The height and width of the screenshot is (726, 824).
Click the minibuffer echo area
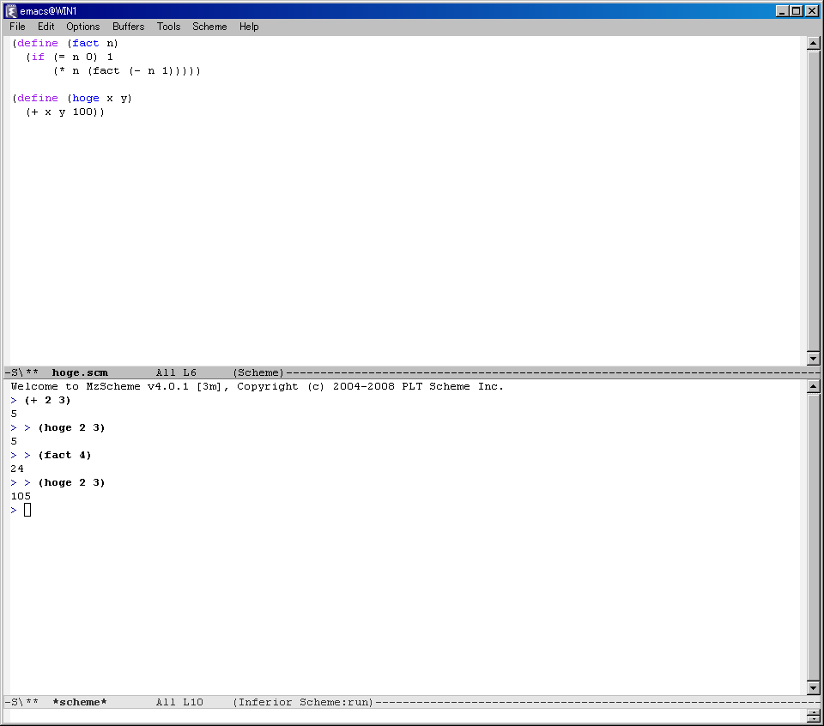tap(404, 716)
